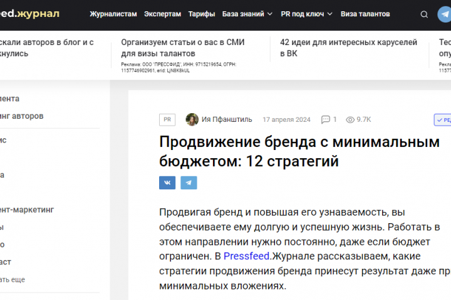
Task: Click the views eye icon
Action: tap(350, 120)
